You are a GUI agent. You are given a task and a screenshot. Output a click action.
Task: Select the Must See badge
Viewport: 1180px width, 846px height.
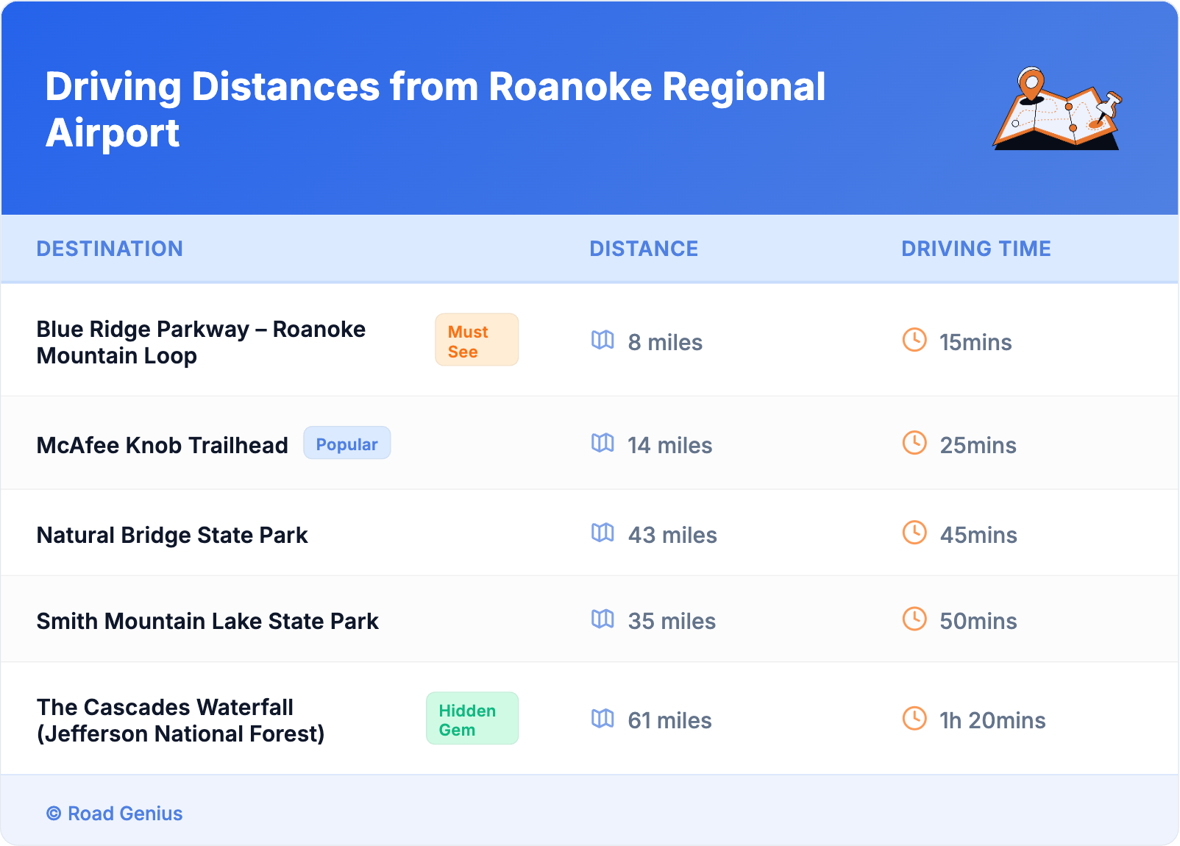[x=477, y=341]
